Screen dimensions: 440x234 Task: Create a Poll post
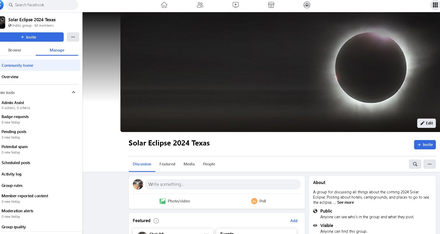point(259,201)
